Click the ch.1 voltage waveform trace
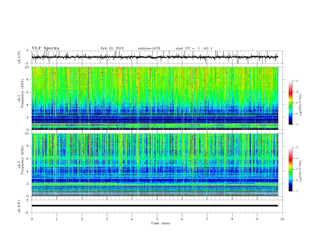 pyautogui.click(x=155, y=57)
